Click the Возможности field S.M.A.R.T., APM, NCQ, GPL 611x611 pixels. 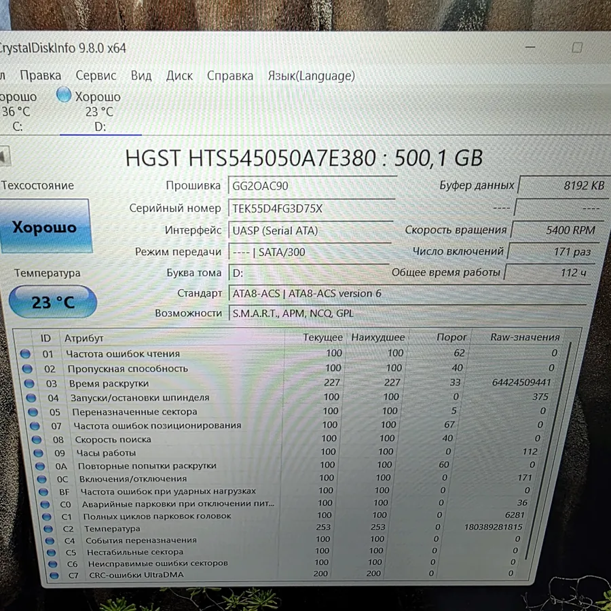(x=407, y=313)
